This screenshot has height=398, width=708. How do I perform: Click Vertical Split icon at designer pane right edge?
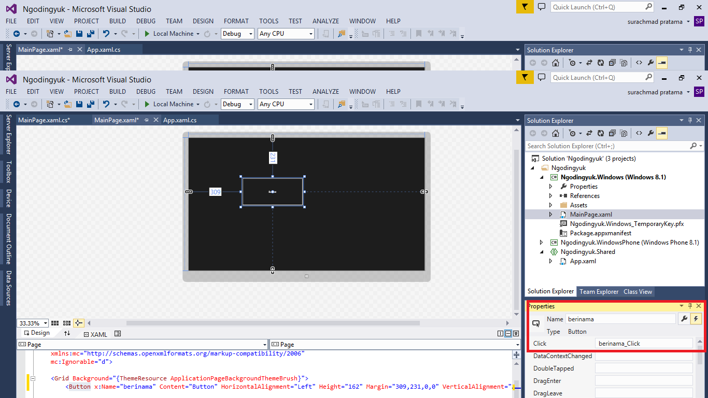pyautogui.click(x=500, y=333)
